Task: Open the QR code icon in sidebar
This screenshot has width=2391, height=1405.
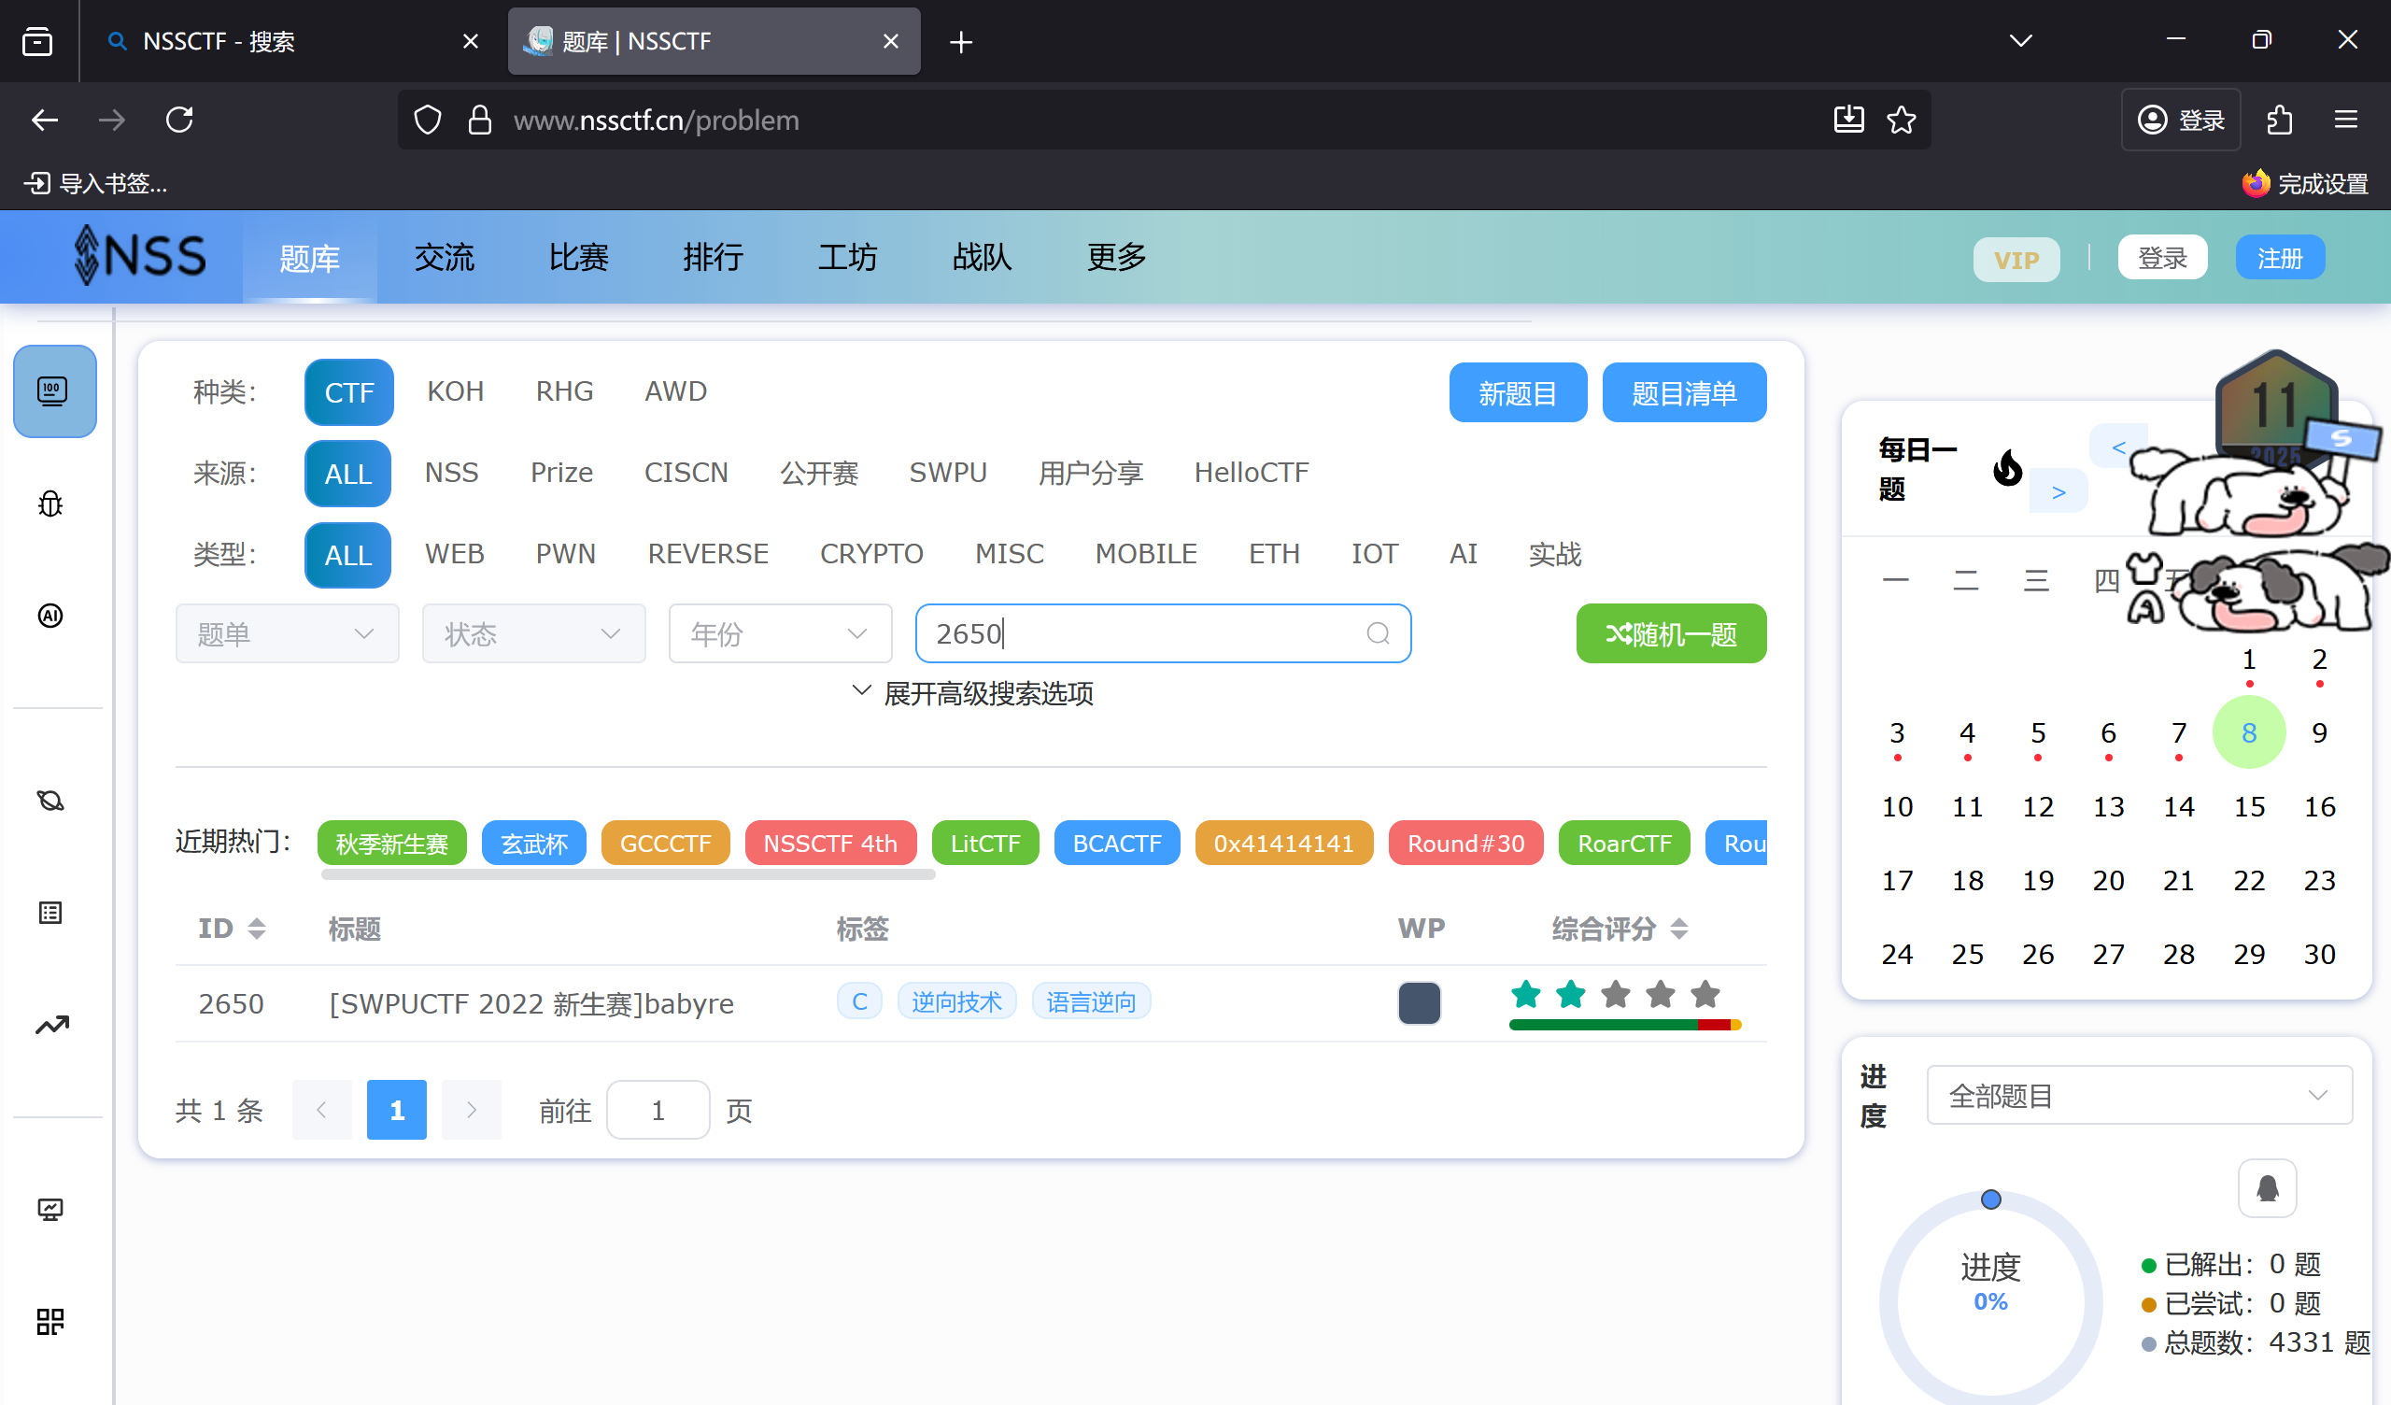Action: pyautogui.click(x=50, y=1322)
